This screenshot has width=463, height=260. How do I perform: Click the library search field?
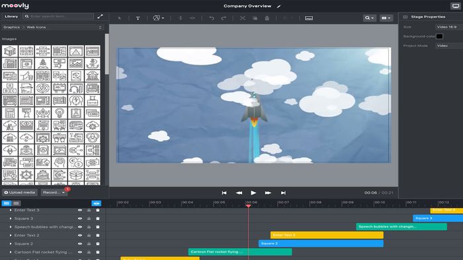click(58, 16)
